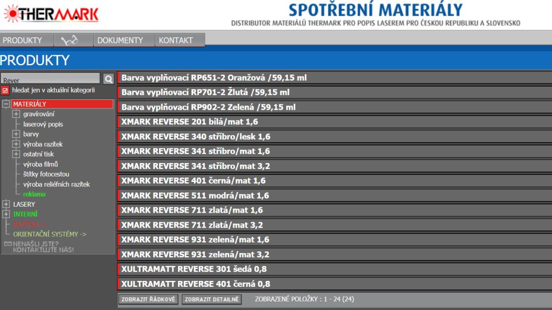Collapse the MATERIÁLY tree node
The image size is (552, 310).
click(x=6, y=104)
